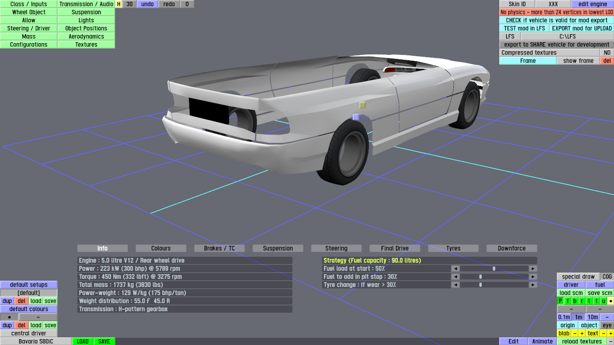Click the undo button
This screenshot has width=614, height=345.
tap(148, 4)
